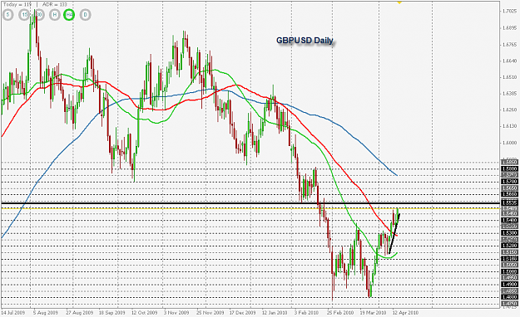
Task: Click the yellow marker at the chart top edge
Action: click(x=399, y=2)
